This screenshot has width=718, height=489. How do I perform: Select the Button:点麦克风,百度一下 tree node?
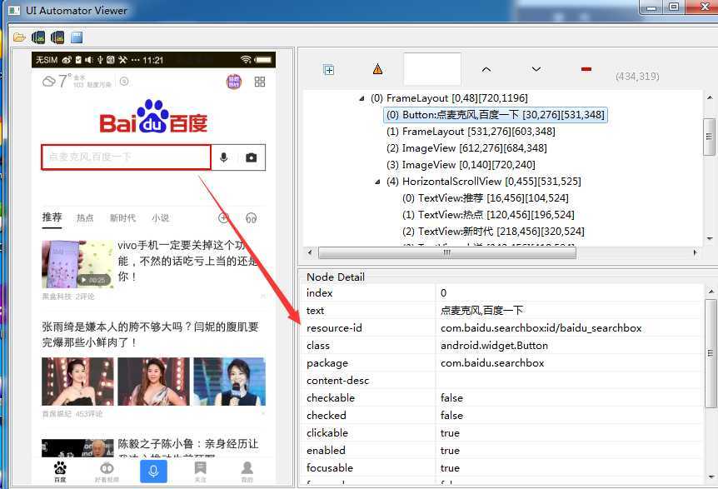point(496,115)
